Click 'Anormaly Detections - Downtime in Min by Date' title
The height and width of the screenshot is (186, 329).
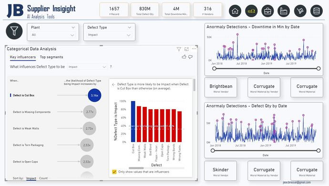253,27
